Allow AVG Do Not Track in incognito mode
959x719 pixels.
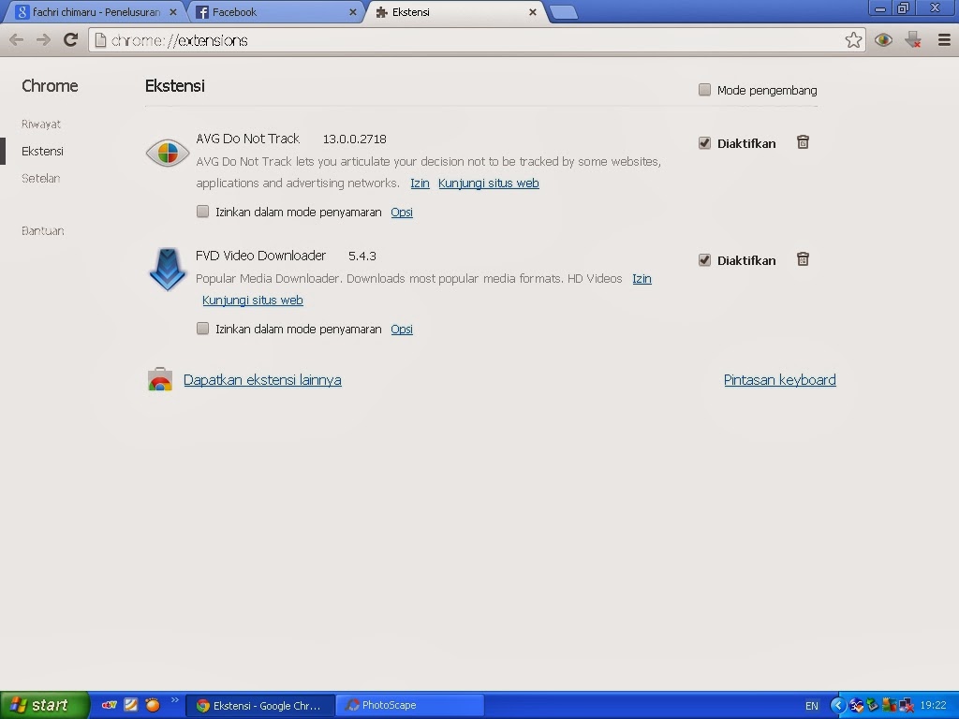(202, 212)
